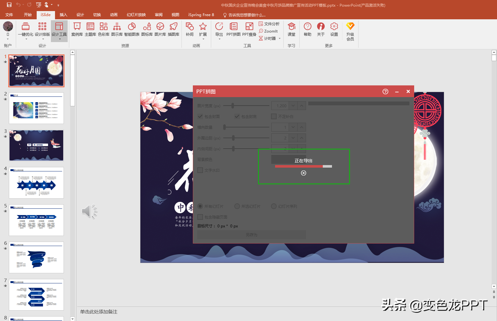
Task: Click the 另存为 button
Action: point(252,235)
